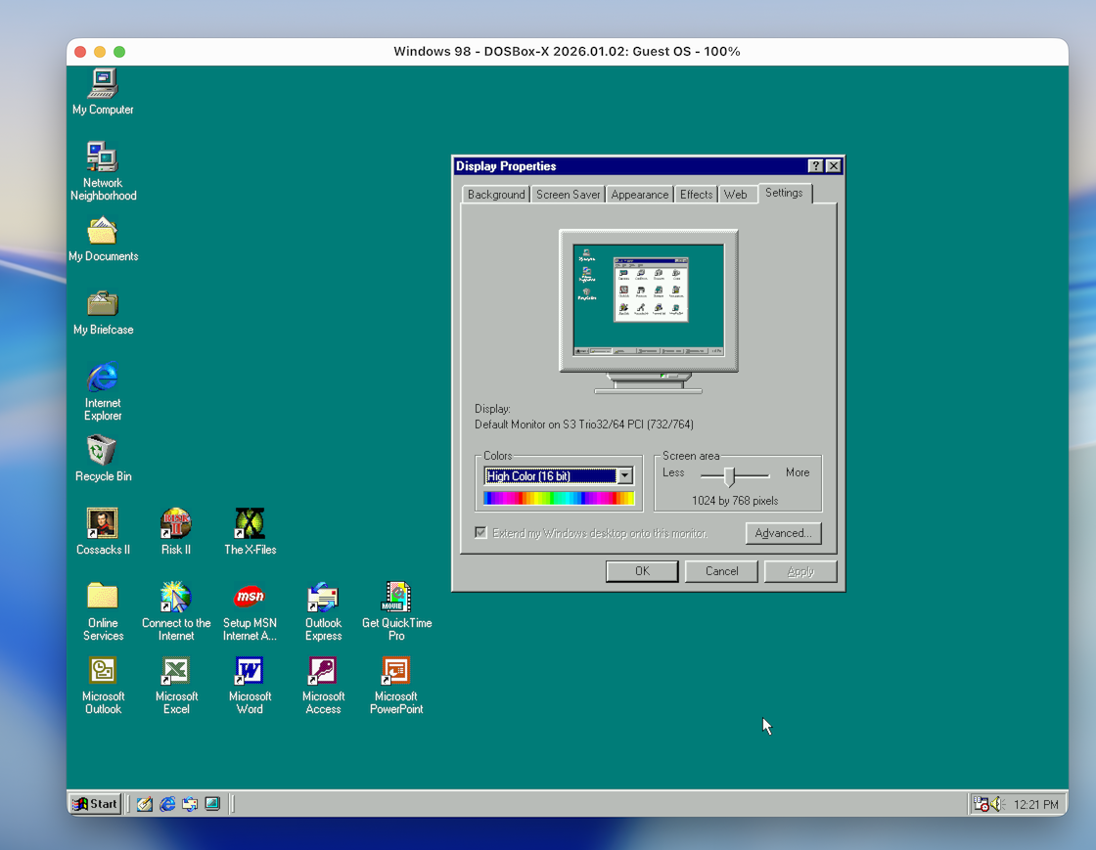Switch to the Screen Saver tab
Image resolution: width=1096 pixels, height=850 pixels.
pyautogui.click(x=568, y=195)
